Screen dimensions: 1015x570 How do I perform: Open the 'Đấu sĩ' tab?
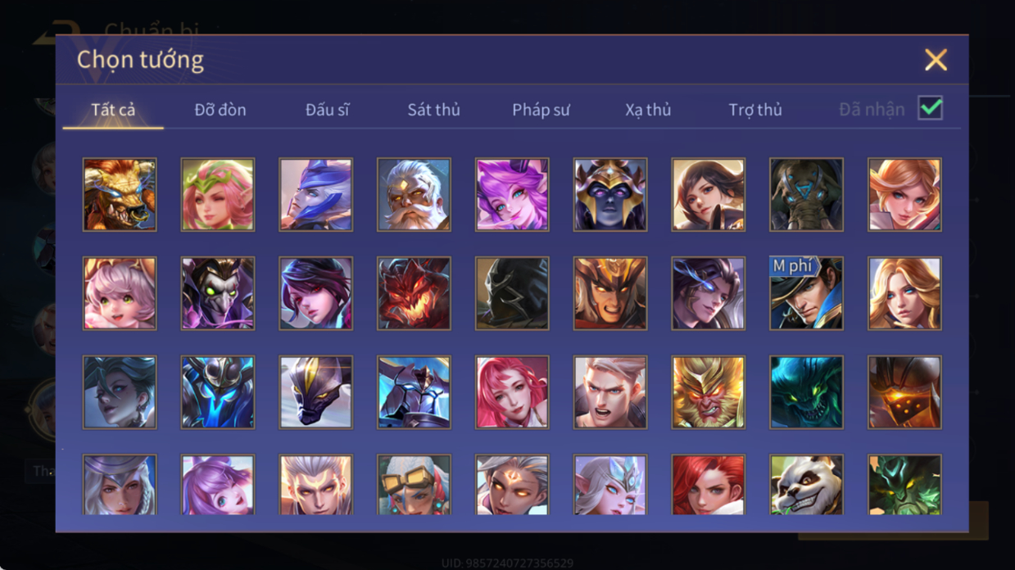click(x=327, y=110)
